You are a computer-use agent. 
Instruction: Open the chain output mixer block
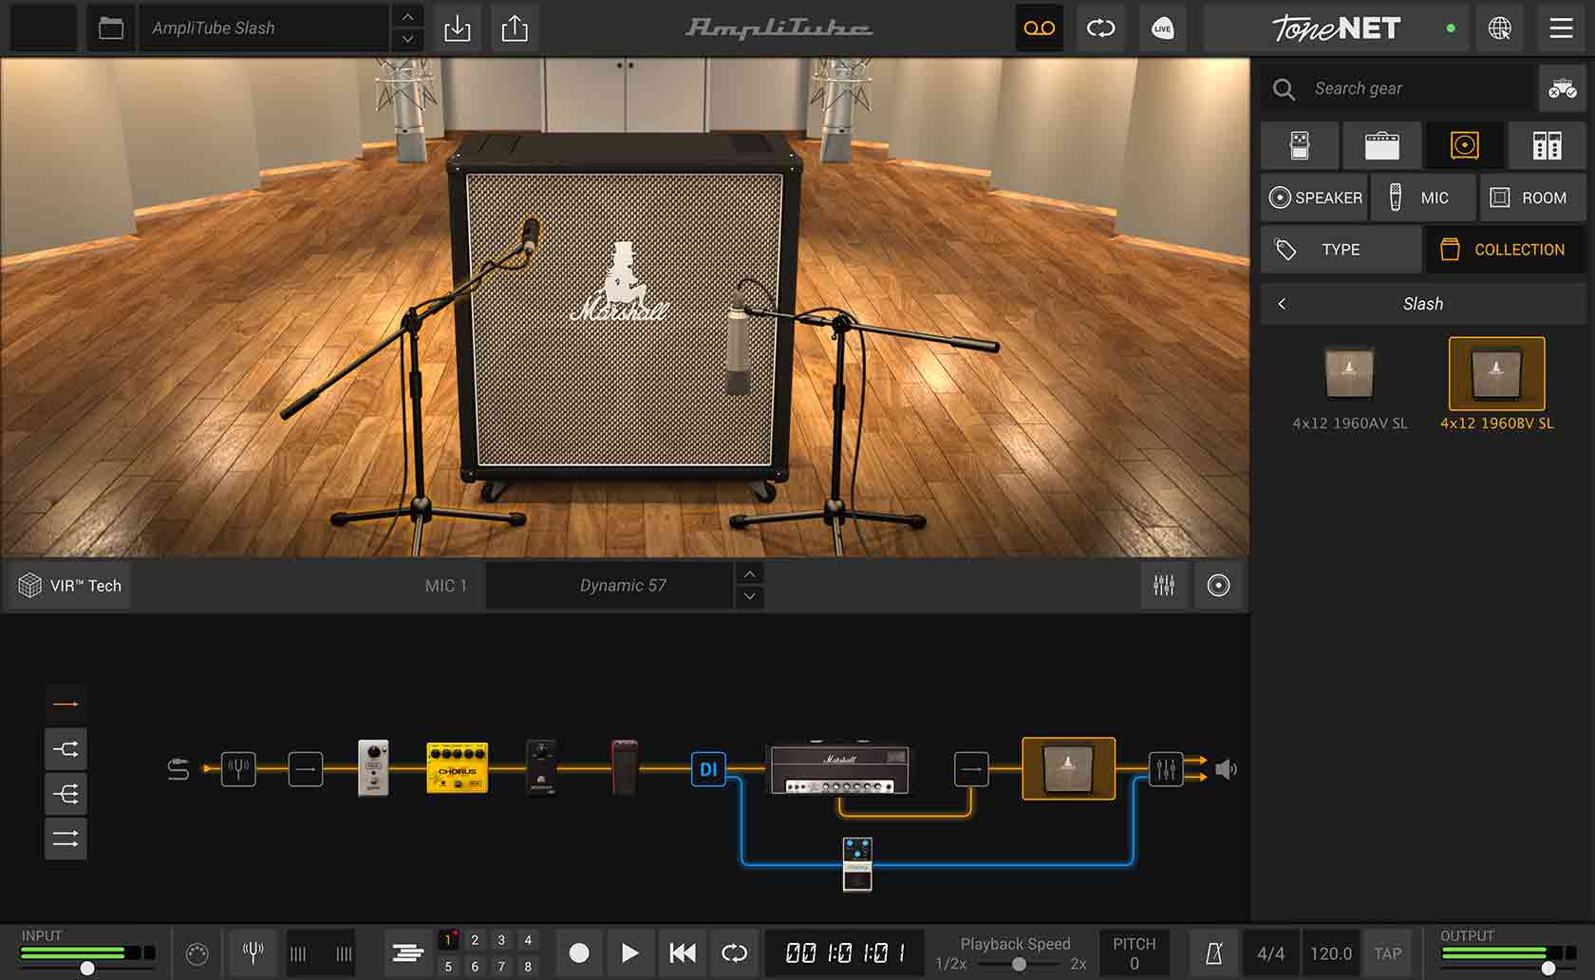coord(1165,768)
